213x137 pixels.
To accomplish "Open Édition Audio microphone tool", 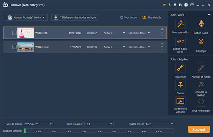I will click(x=201, y=24).
